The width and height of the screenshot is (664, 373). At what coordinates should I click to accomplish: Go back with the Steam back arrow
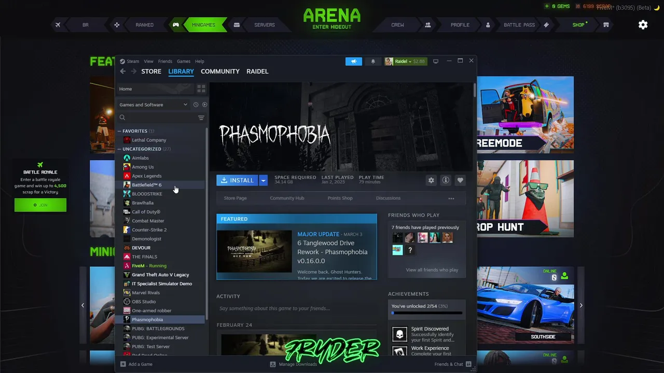123,71
